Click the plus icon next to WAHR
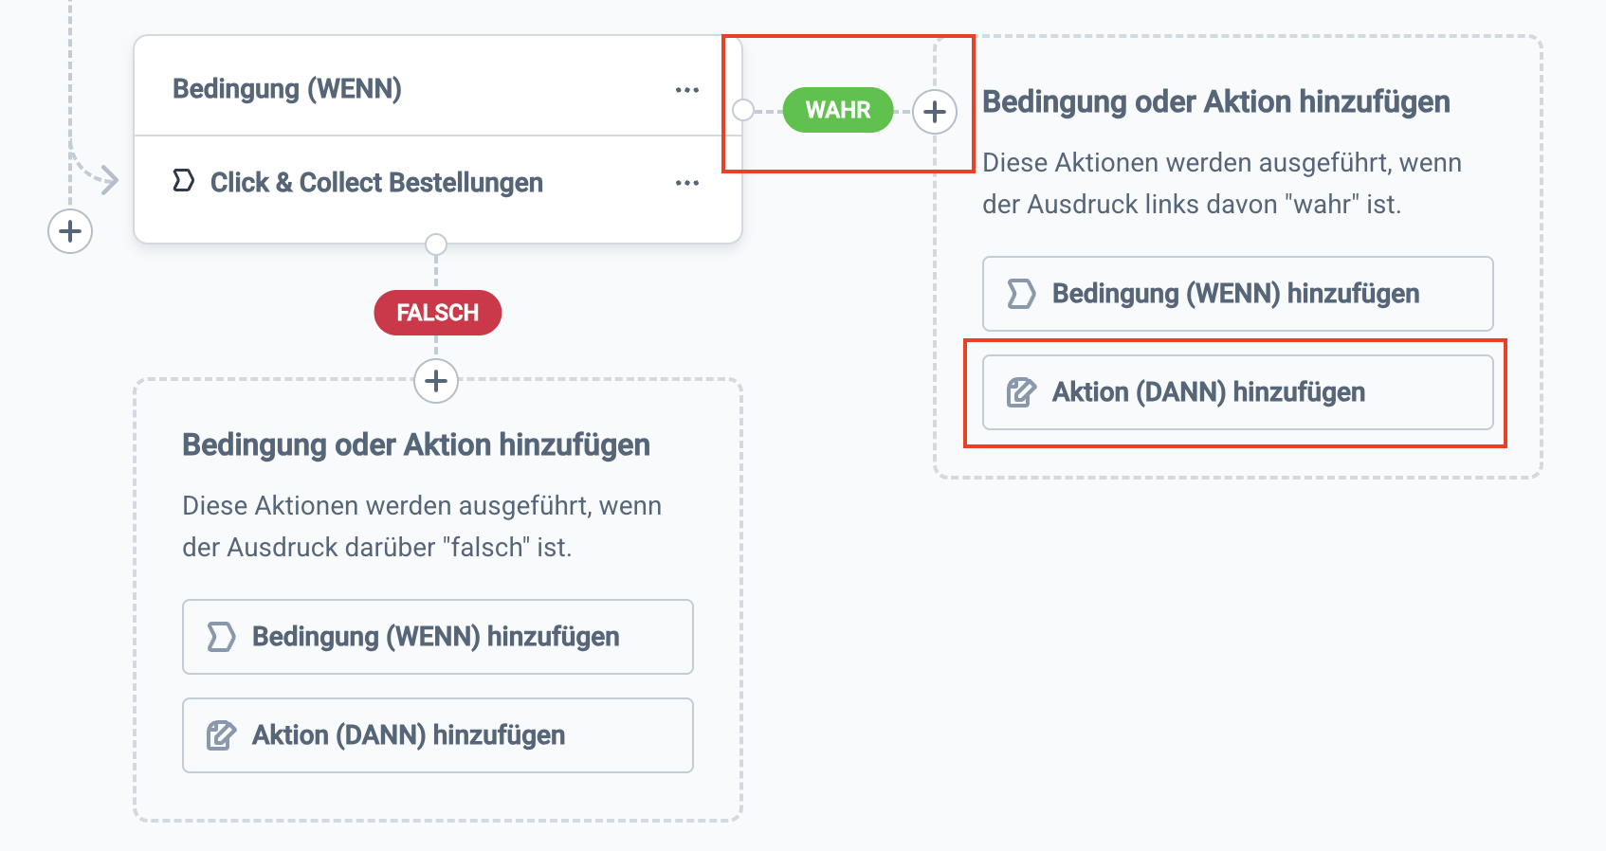Image resolution: width=1606 pixels, height=851 pixels. pyautogui.click(x=935, y=112)
